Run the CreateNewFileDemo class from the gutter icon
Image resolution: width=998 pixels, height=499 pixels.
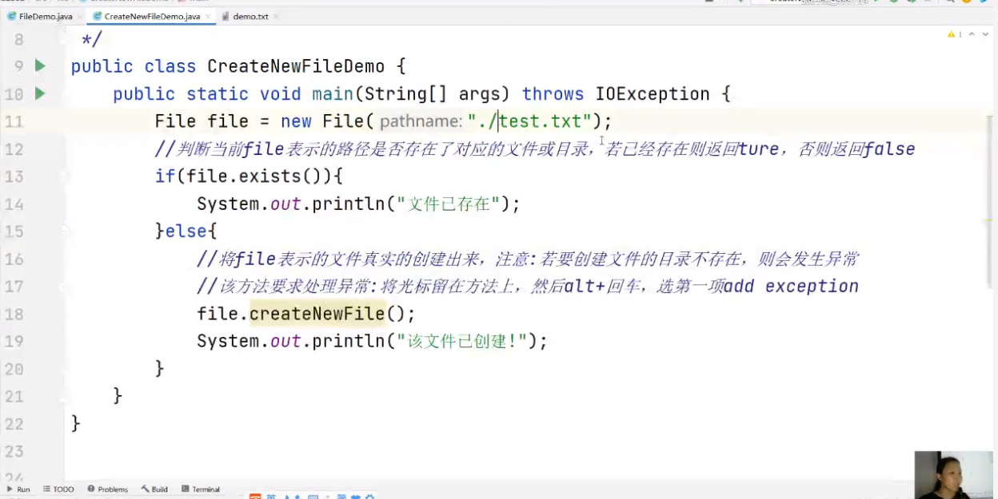(38, 66)
